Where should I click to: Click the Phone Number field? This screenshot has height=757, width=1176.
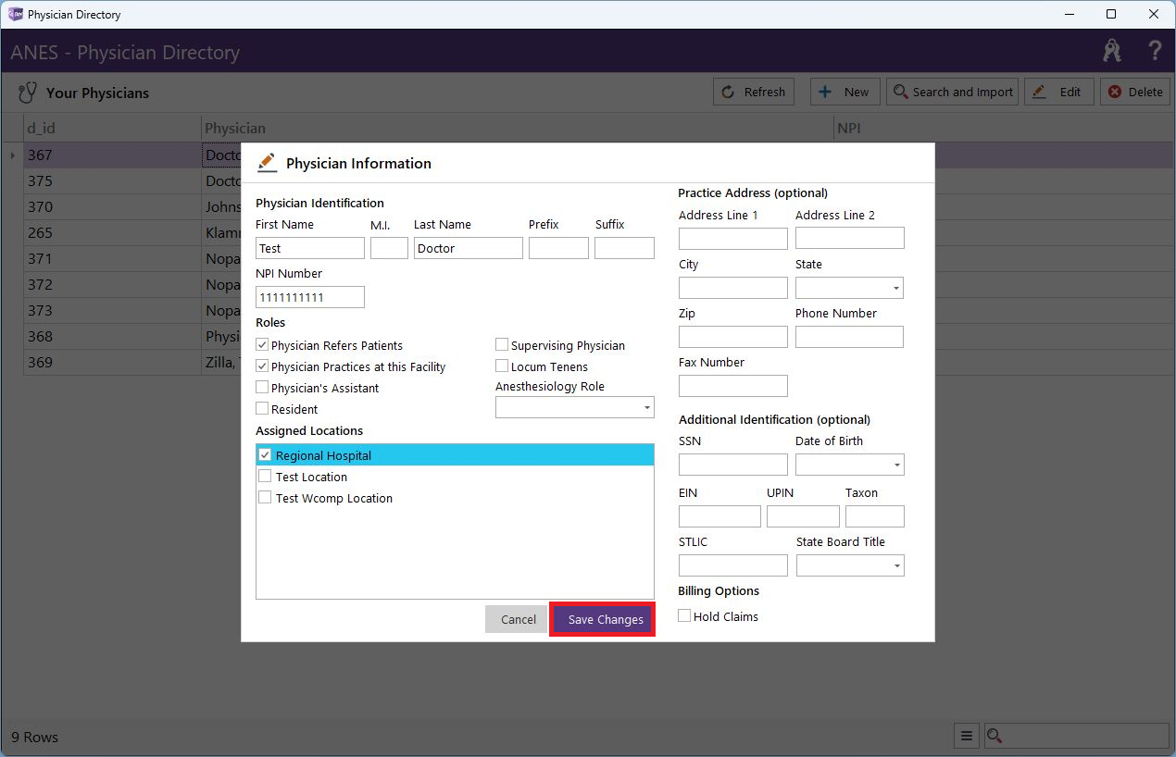(x=849, y=337)
